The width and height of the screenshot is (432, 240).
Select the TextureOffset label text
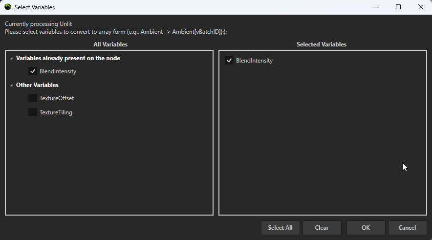(57, 98)
